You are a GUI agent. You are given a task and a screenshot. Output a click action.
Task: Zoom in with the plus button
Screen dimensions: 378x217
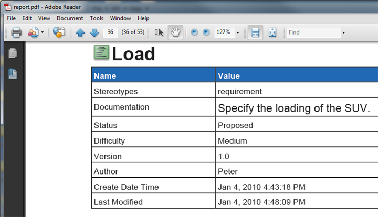(206, 32)
